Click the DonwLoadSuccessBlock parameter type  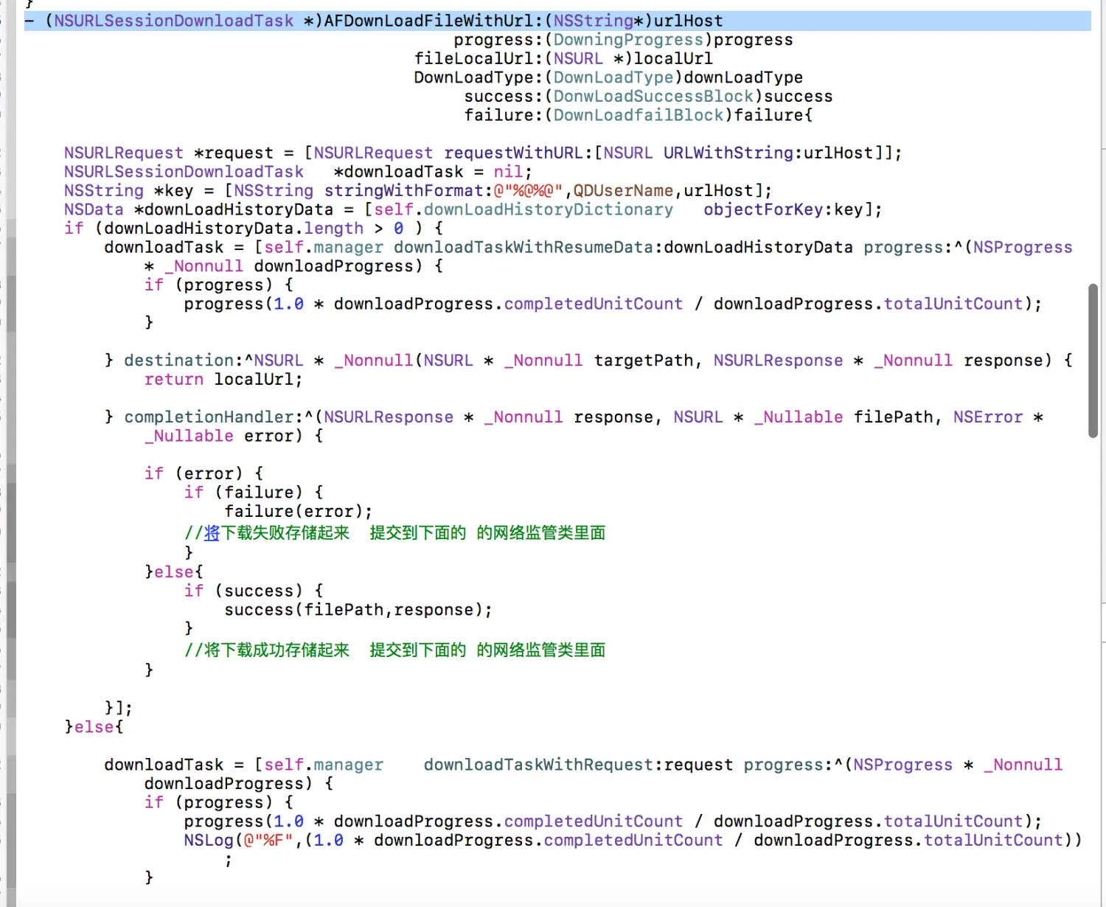click(x=654, y=97)
